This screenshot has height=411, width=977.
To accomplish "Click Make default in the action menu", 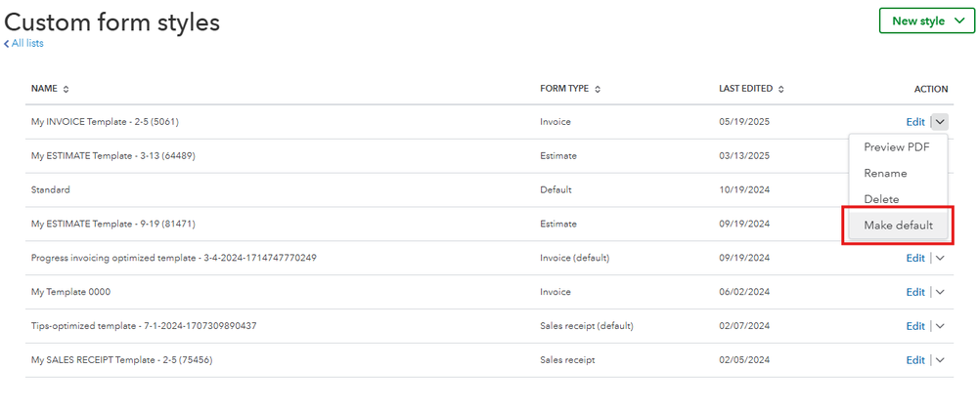I will 898,226.
